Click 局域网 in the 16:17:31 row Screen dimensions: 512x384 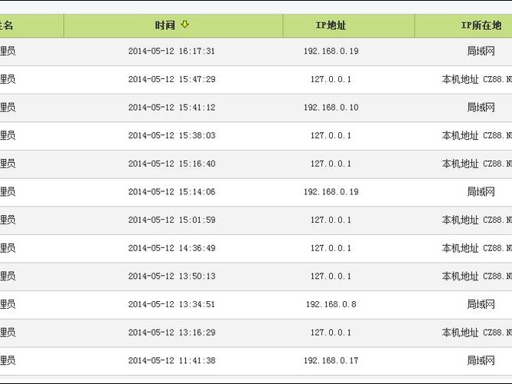(x=480, y=51)
